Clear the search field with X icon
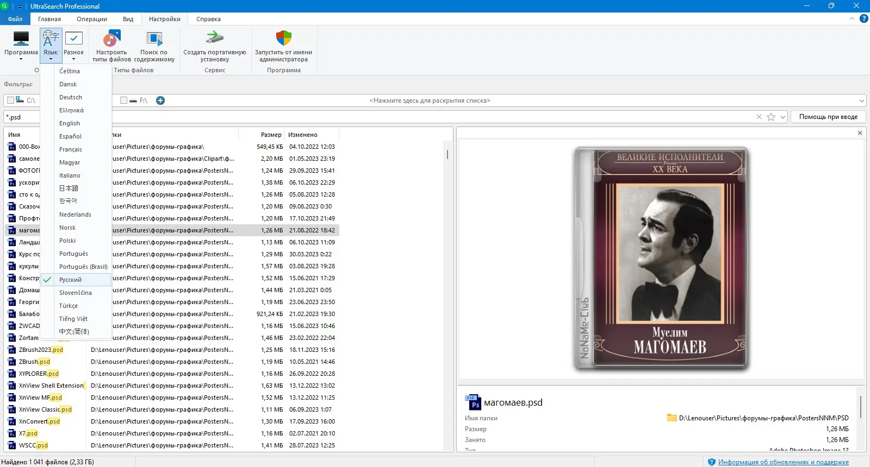Image resolution: width=870 pixels, height=467 pixels. click(x=759, y=117)
